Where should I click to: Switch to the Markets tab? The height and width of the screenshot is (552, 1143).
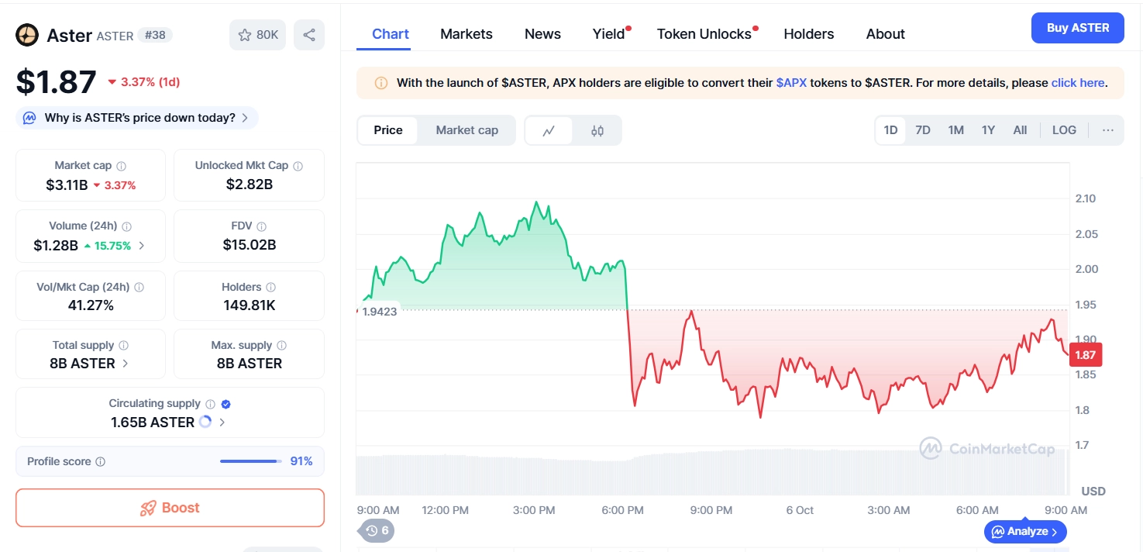pos(466,34)
